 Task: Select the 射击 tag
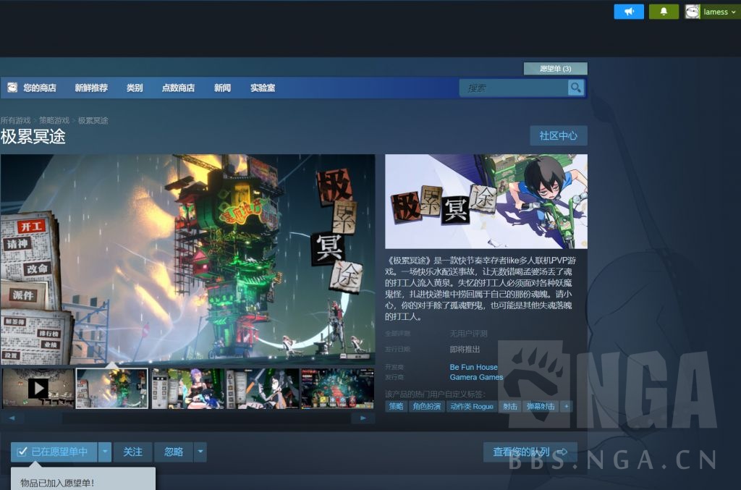[x=510, y=406]
